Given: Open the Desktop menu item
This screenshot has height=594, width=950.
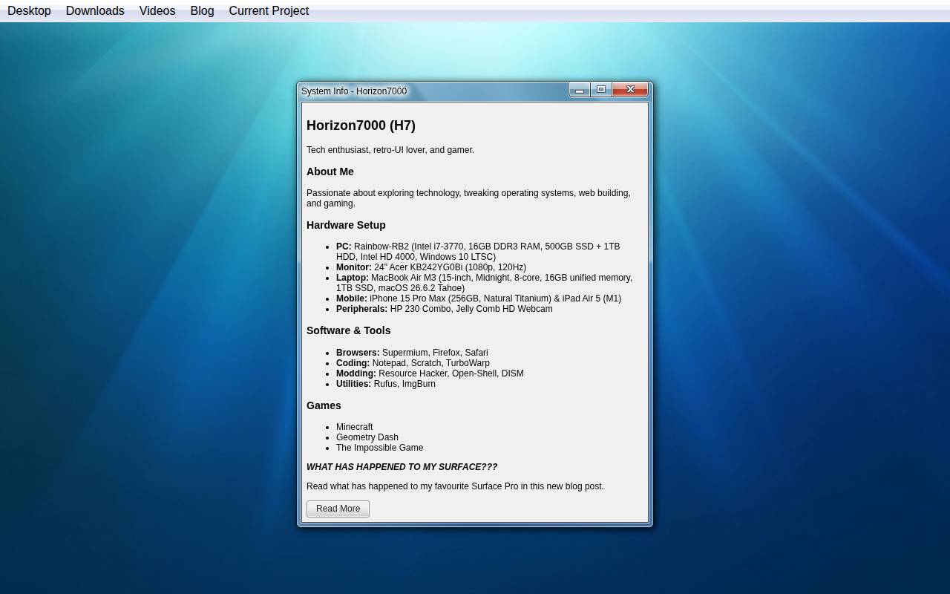Looking at the screenshot, I should coord(29,11).
